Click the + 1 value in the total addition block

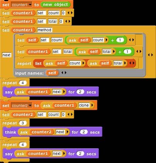point(127,52)
